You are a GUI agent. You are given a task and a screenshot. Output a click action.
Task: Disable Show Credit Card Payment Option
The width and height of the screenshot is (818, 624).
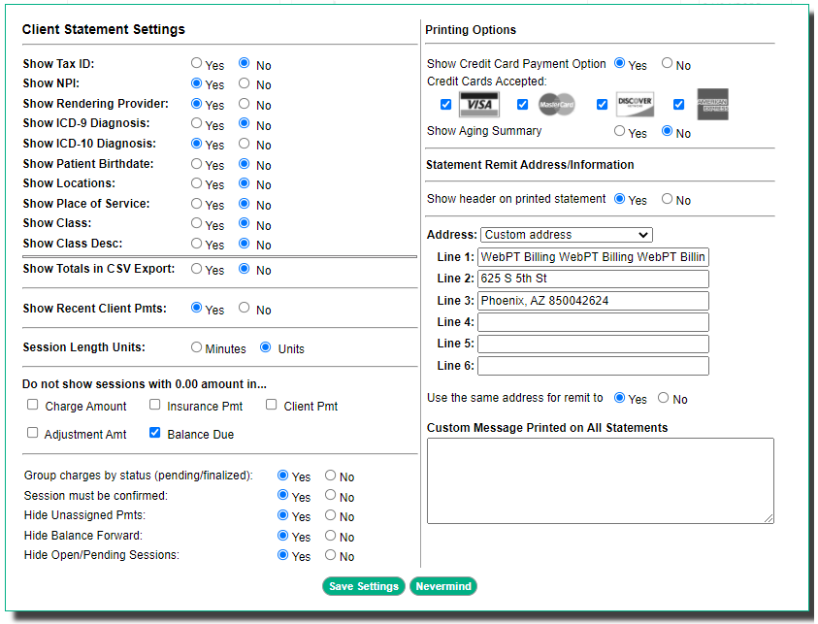coord(666,64)
